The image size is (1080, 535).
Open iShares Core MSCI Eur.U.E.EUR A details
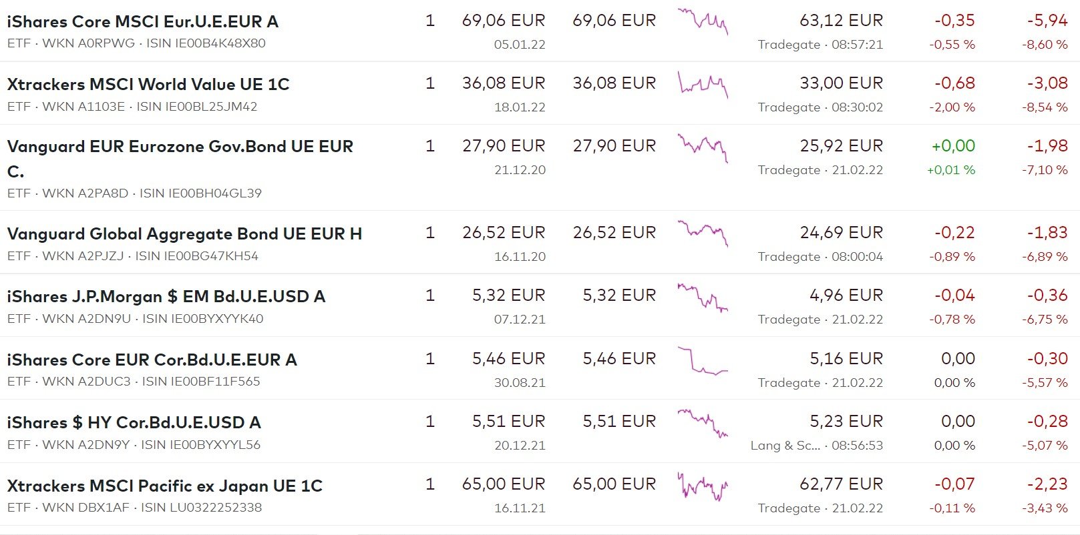[142, 22]
